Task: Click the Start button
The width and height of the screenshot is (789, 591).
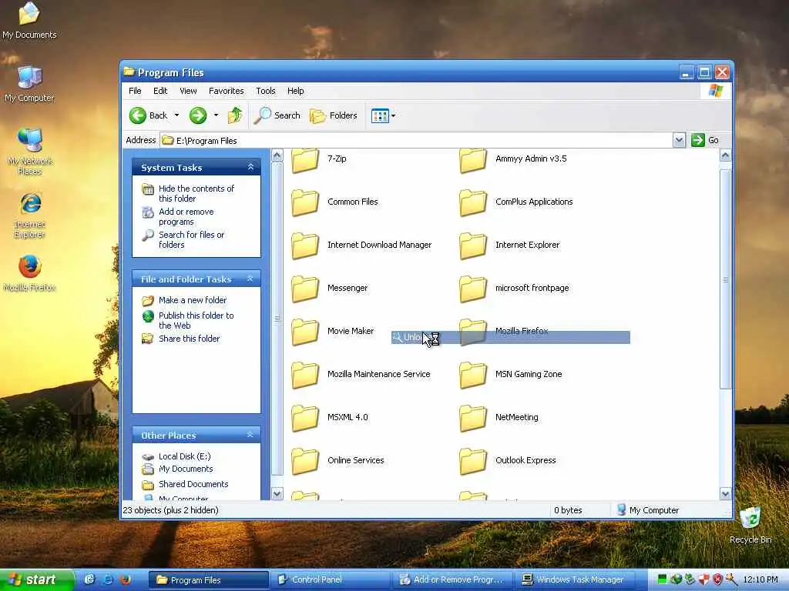Action: (x=36, y=579)
